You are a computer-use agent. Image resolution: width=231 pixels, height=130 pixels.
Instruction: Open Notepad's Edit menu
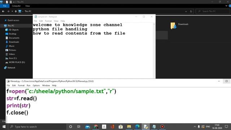click(x=41, y=21)
